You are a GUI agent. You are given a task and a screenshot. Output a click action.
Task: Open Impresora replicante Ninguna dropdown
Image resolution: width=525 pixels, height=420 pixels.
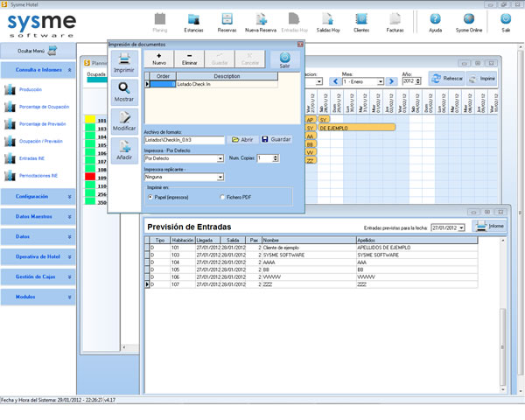(x=220, y=177)
